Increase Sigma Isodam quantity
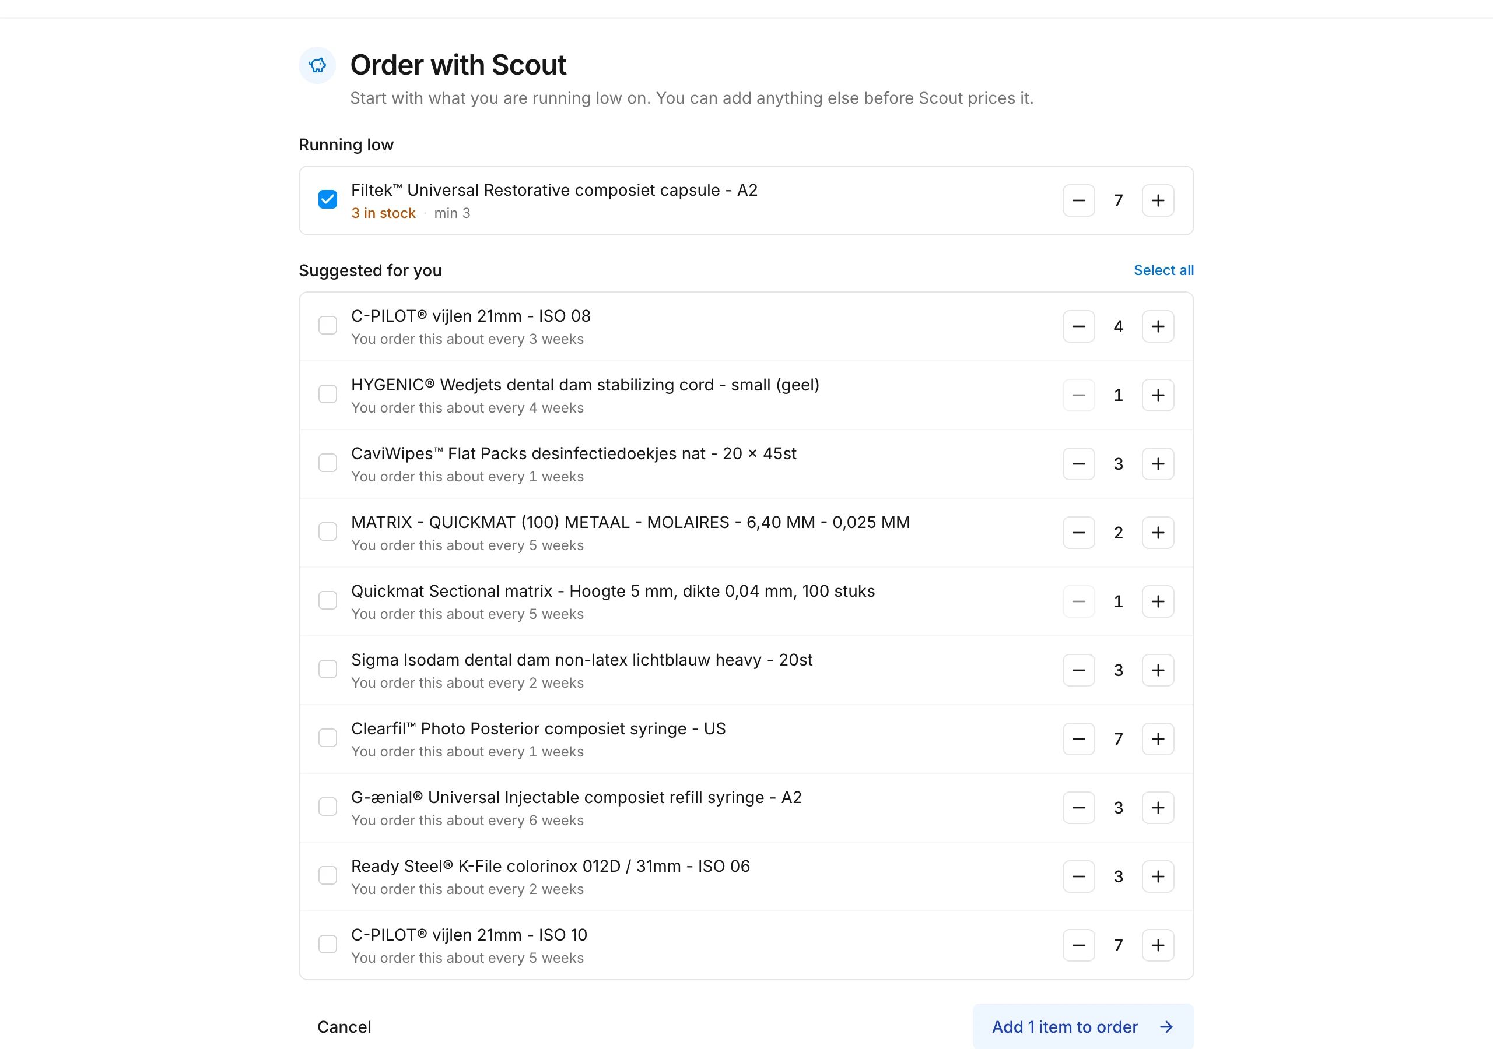The height and width of the screenshot is (1049, 1493). 1158,670
